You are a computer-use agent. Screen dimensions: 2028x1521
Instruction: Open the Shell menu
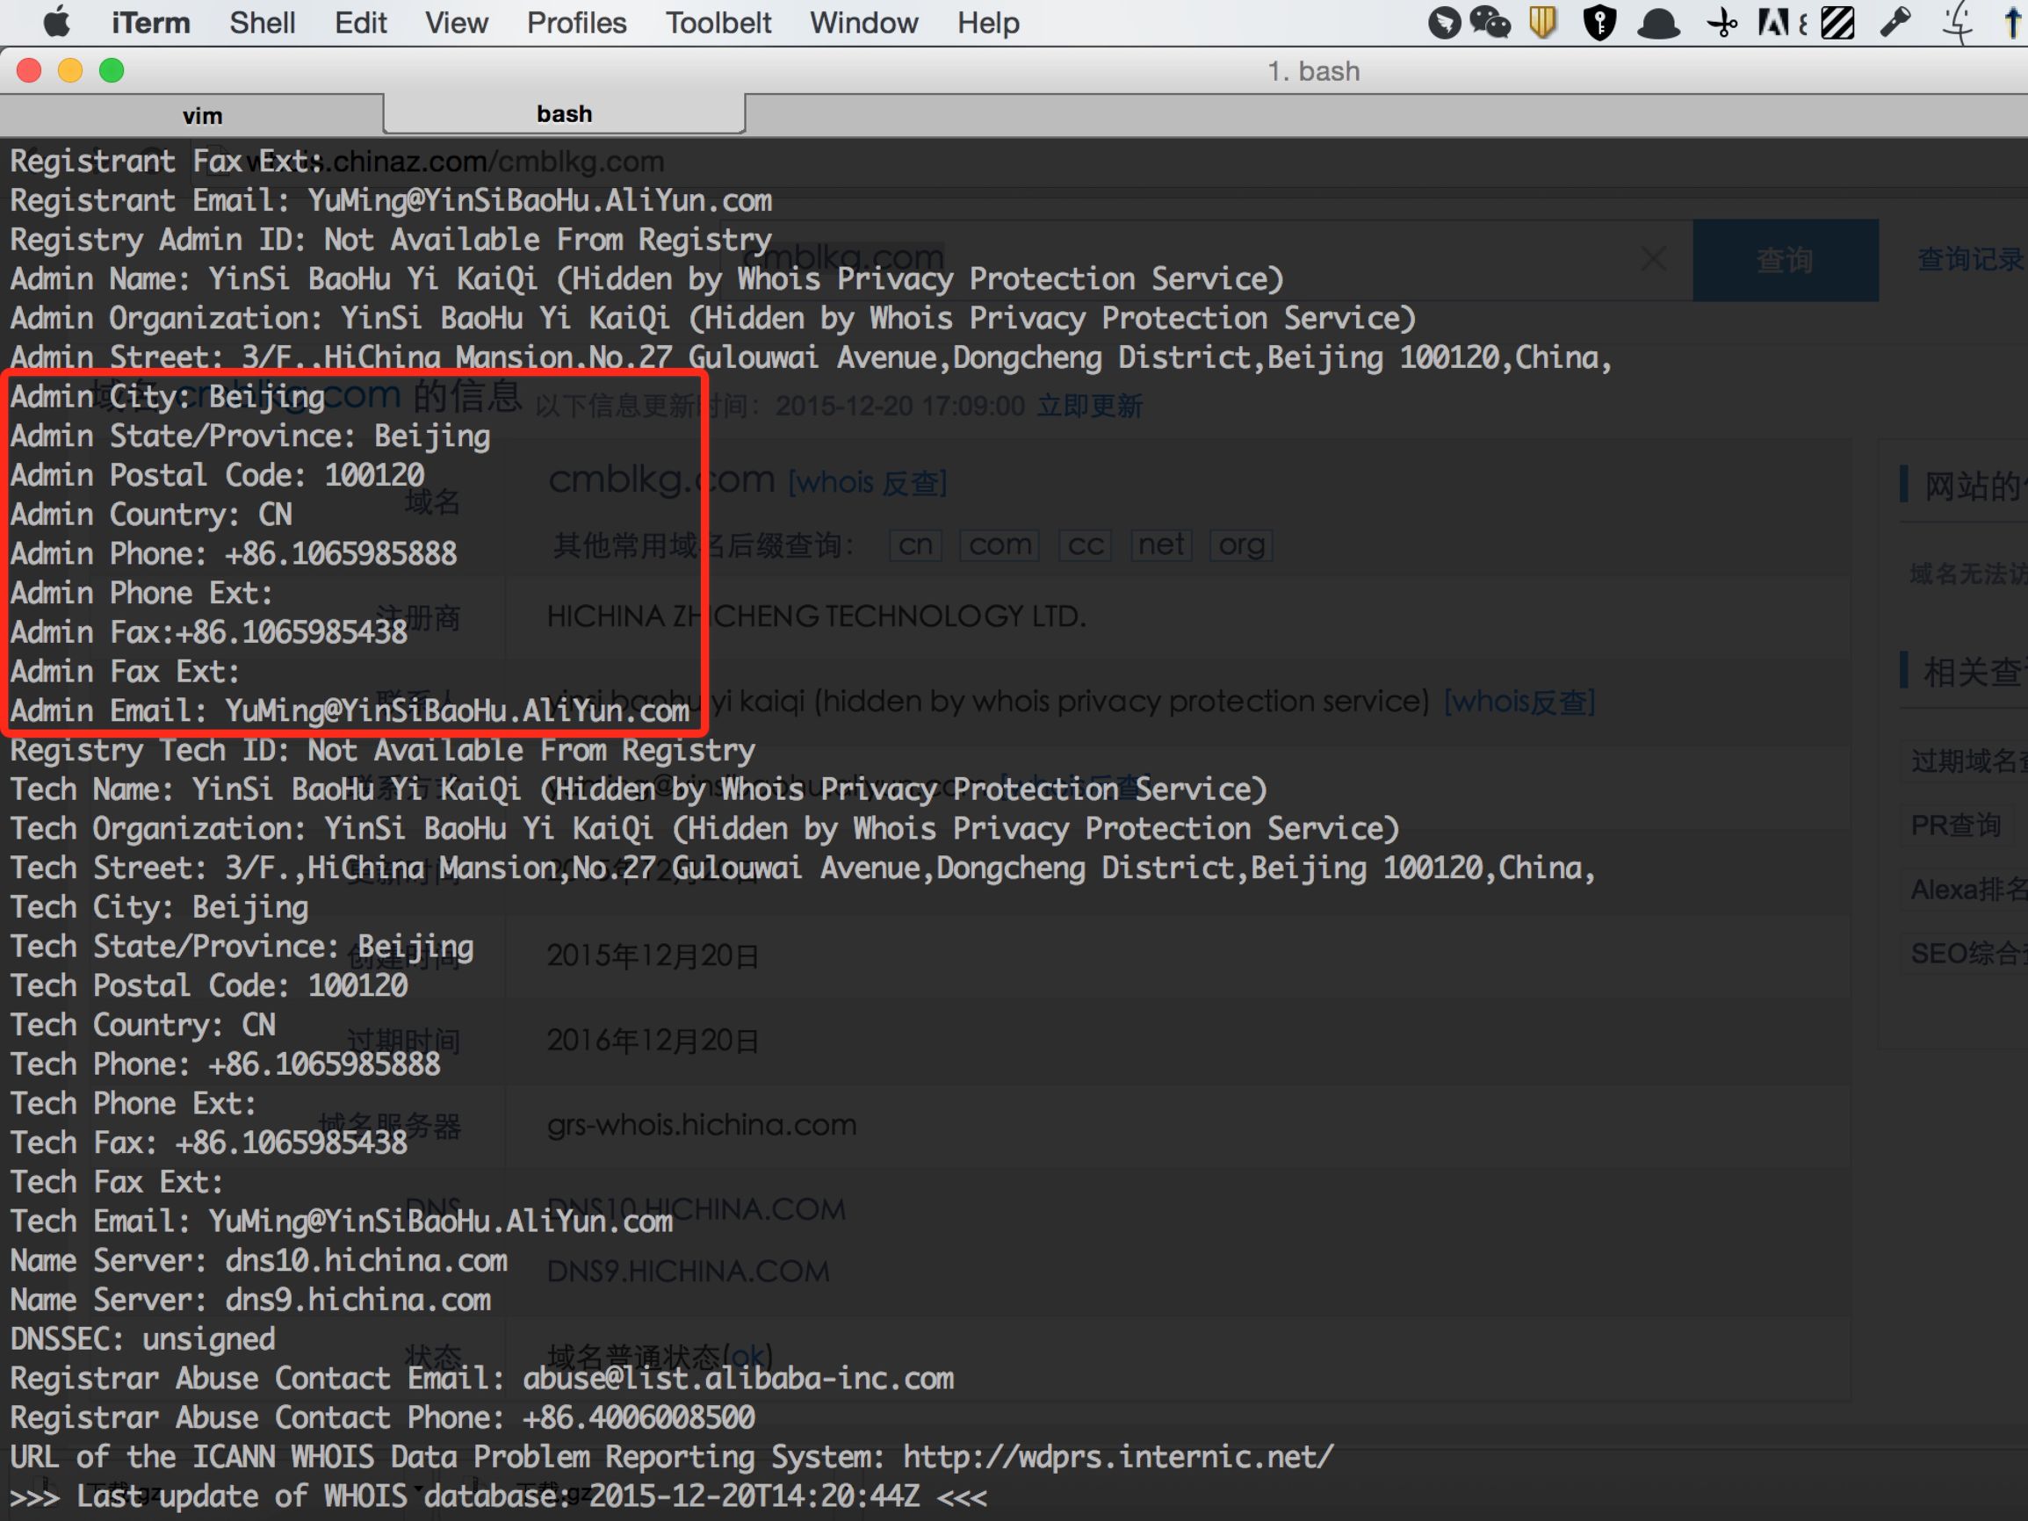pyautogui.click(x=261, y=22)
